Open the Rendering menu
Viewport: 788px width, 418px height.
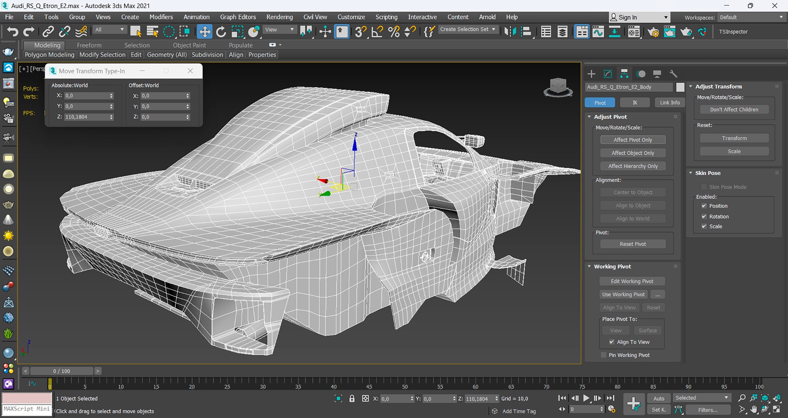(x=279, y=17)
